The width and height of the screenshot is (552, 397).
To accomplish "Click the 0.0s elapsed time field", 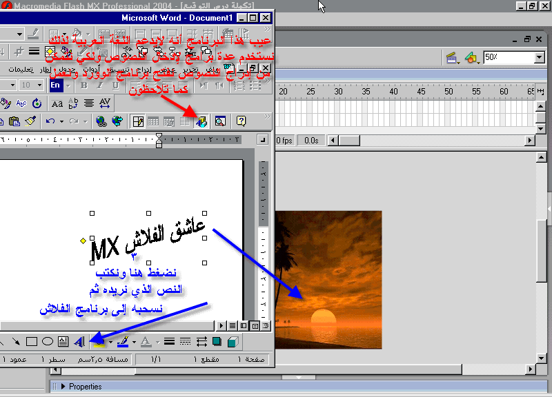I will [x=311, y=141].
